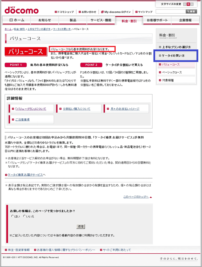This screenshot has width=202, height=267.
Task: Open 株主・投資家情報 footer link
Action: pyautogui.click(x=19, y=250)
